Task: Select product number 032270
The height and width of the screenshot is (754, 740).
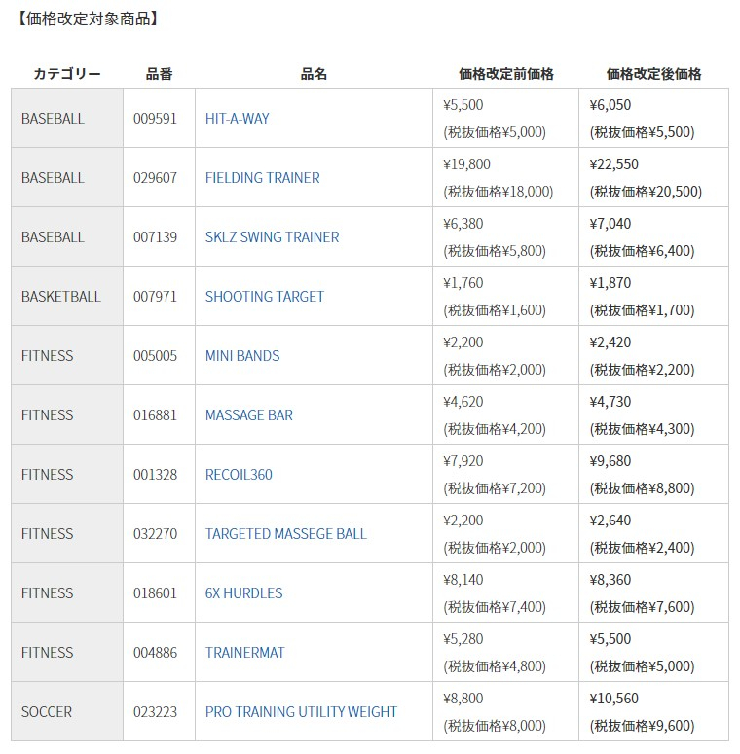Action: (155, 534)
